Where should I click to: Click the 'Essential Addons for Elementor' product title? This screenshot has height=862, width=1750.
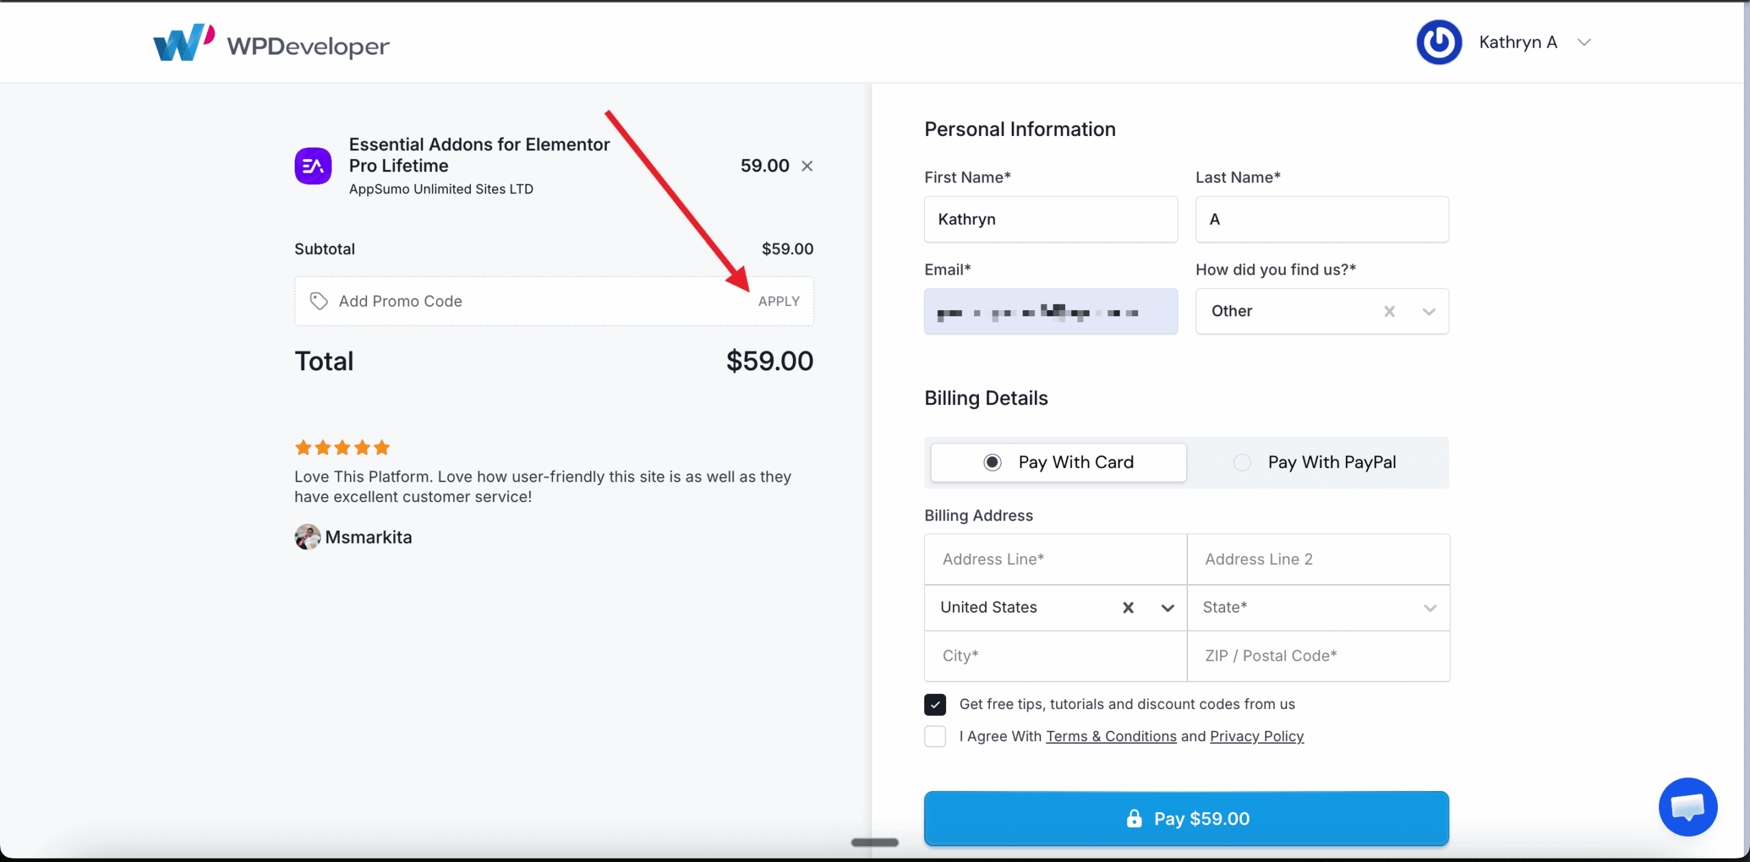pos(479,155)
